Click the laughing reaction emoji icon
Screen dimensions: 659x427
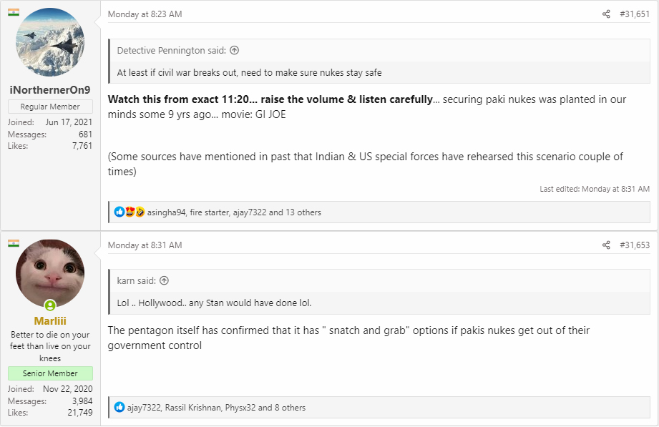tap(140, 212)
